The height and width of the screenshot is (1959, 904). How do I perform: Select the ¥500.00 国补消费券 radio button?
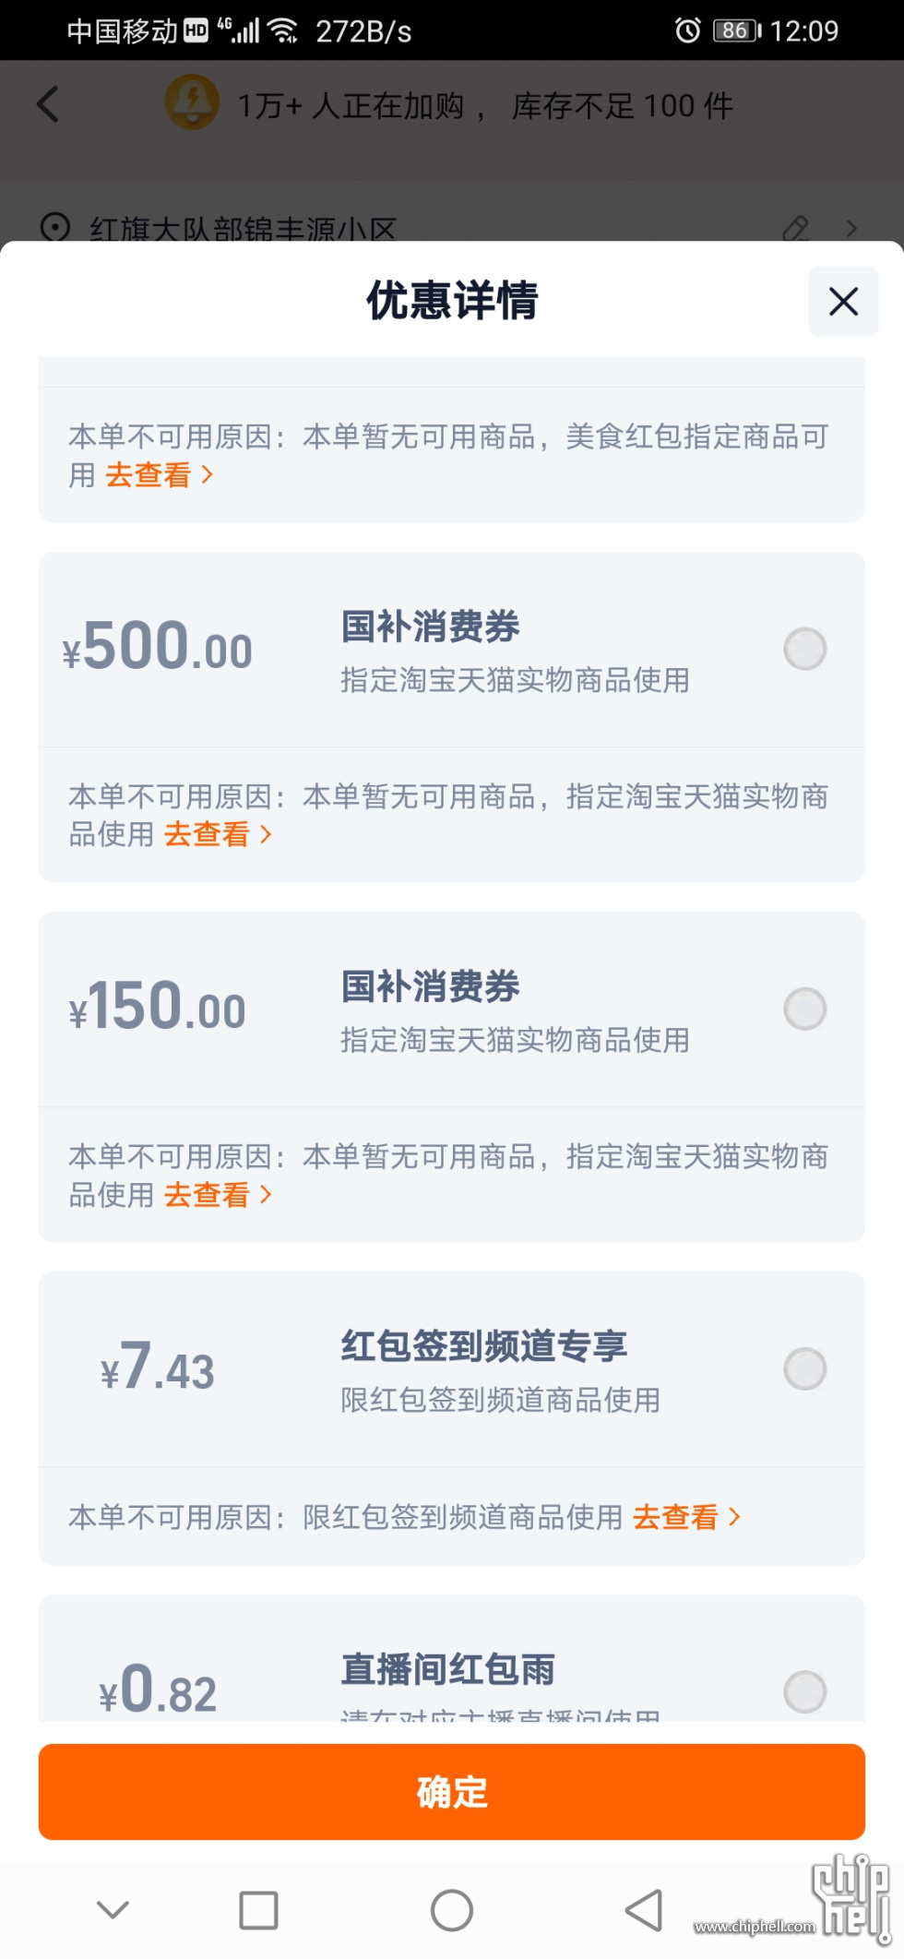click(x=804, y=649)
